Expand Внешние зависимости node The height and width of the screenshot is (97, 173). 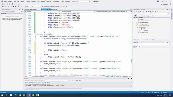(136, 21)
